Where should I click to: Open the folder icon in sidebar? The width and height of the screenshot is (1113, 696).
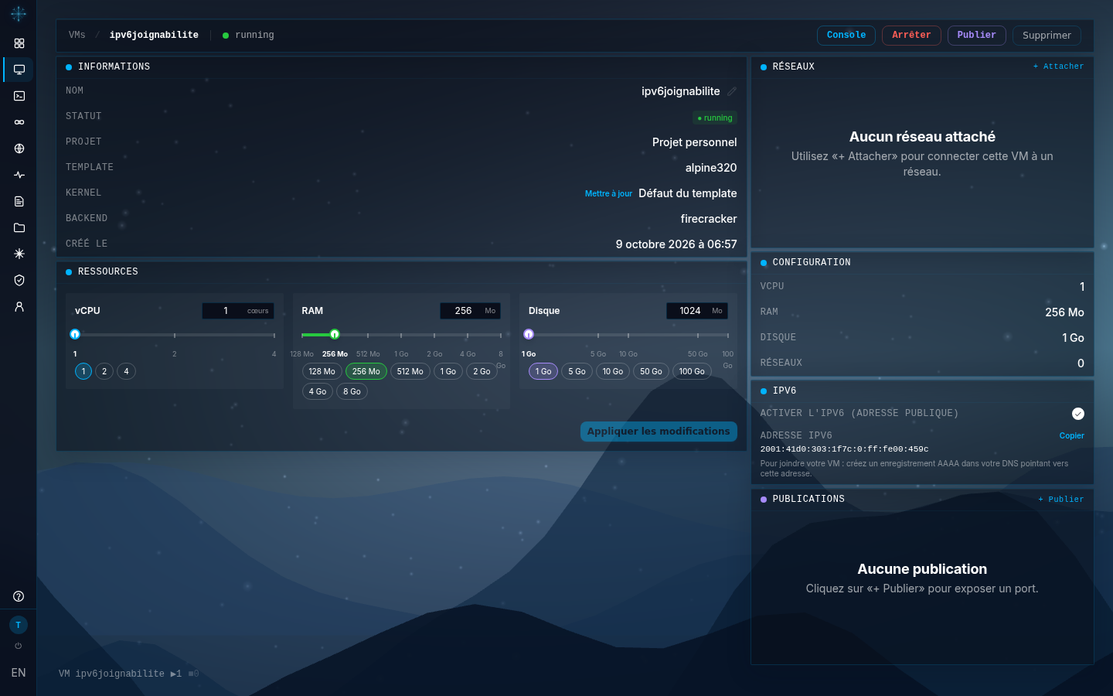[19, 227]
